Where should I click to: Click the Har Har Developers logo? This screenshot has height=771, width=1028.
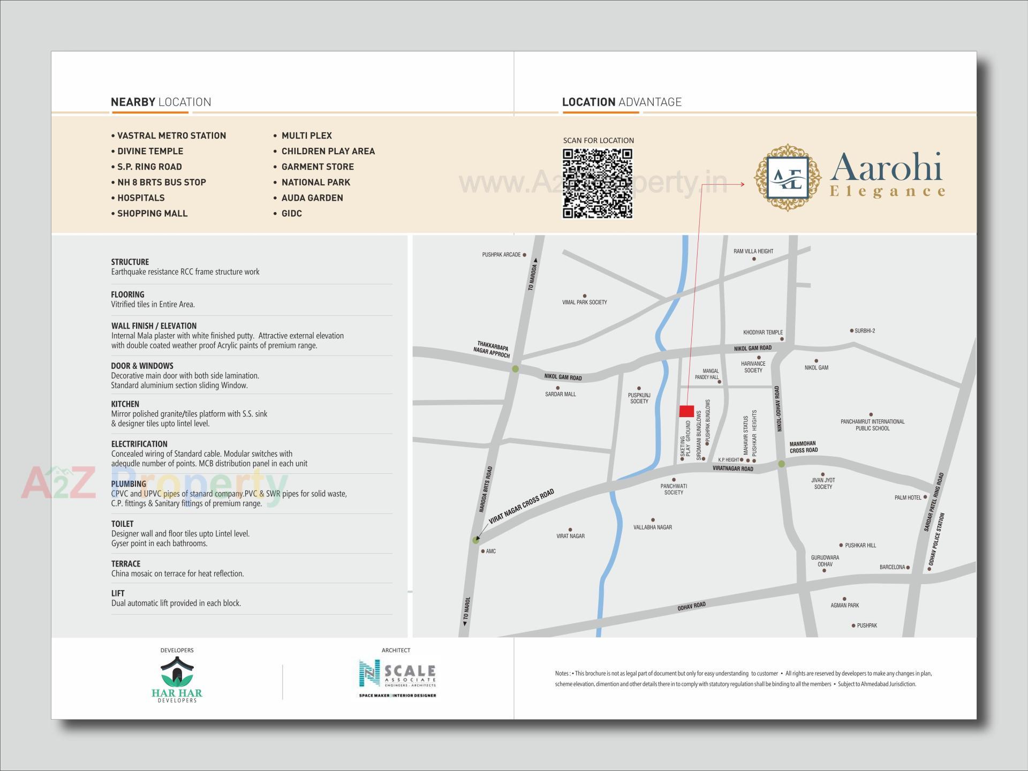click(x=177, y=680)
